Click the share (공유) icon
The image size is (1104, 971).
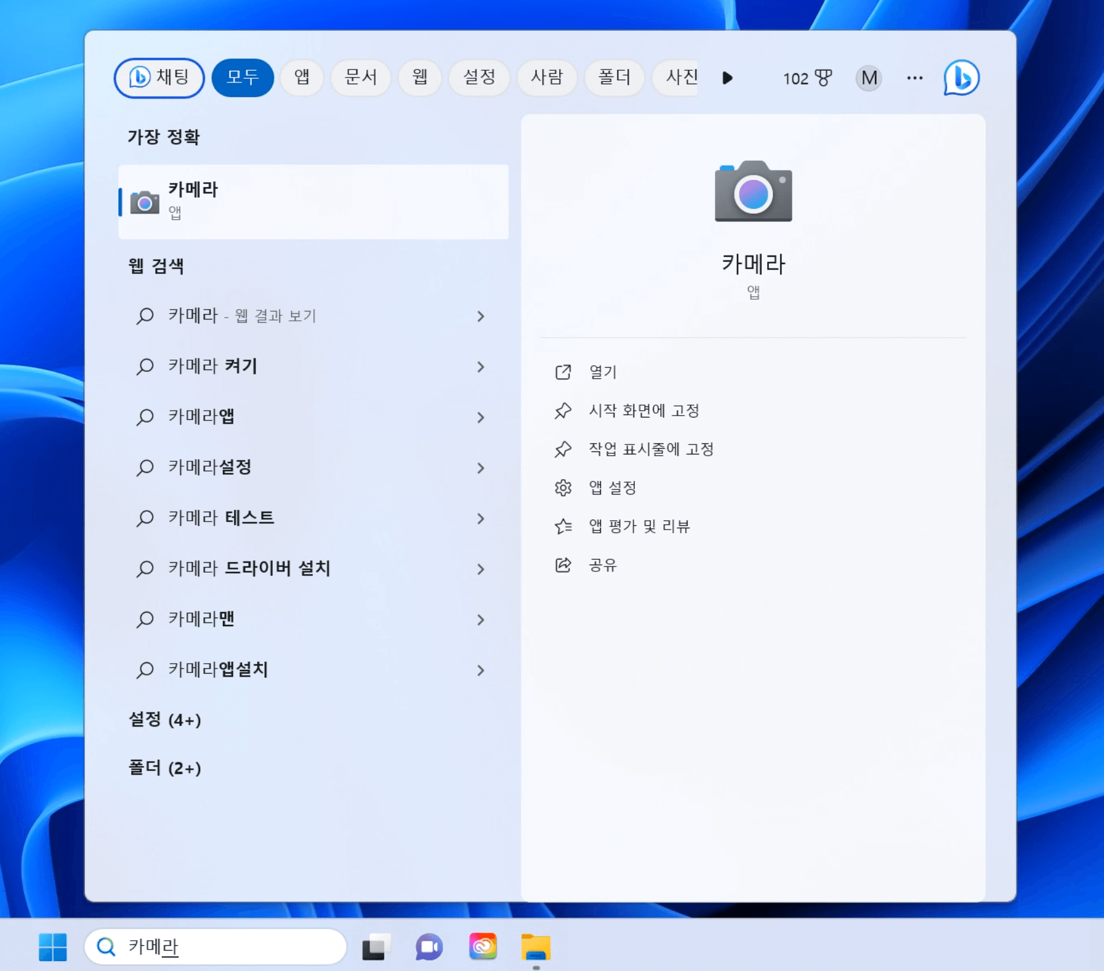563,565
